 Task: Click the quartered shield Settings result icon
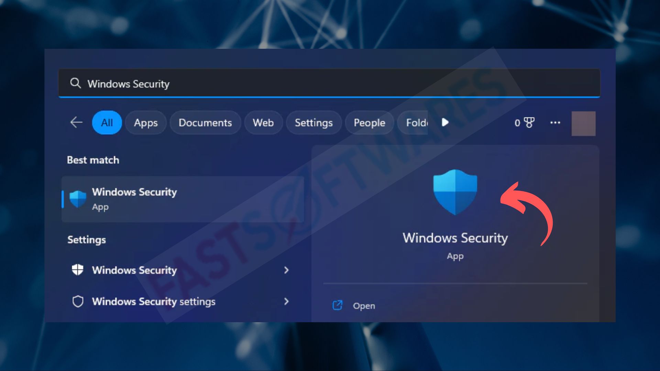(x=78, y=270)
